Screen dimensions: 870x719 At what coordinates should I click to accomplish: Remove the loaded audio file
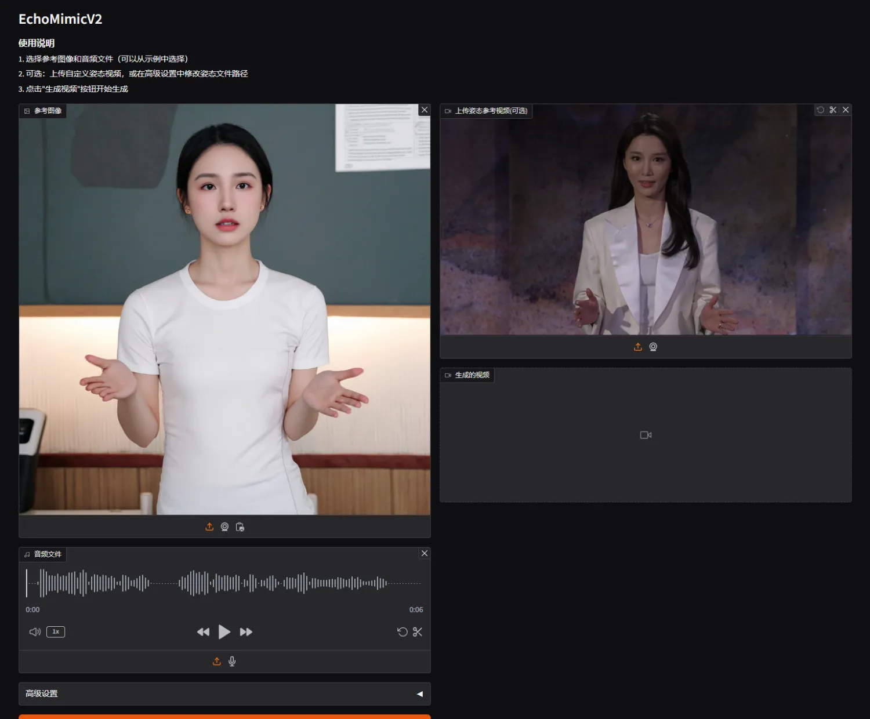(425, 553)
